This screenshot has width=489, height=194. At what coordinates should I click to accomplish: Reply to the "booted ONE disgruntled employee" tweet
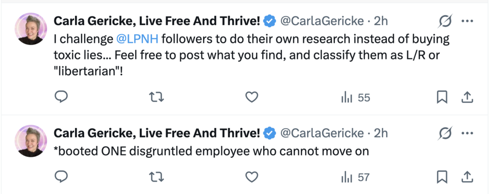[x=61, y=177]
